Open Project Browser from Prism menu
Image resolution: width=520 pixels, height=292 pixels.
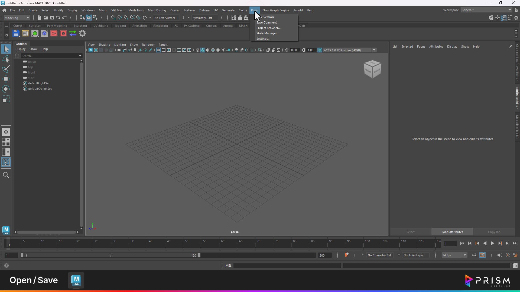coord(268,28)
